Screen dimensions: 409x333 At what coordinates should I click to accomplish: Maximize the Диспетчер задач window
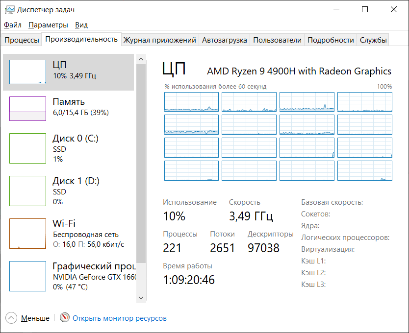click(x=365, y=9)
